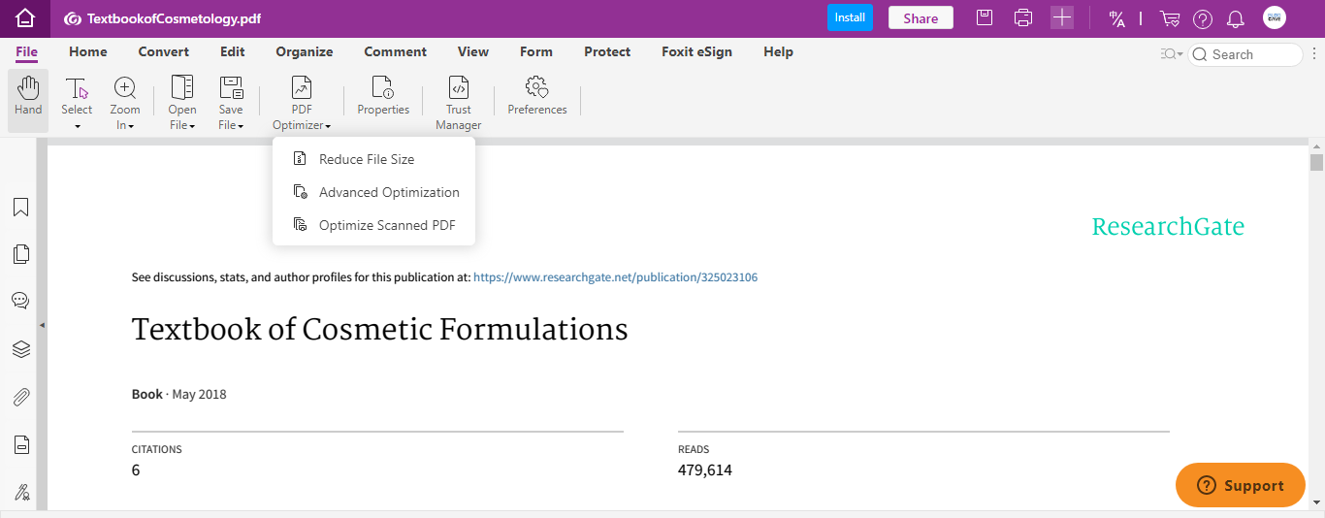Screen dimensions: 1325x518
Task: Expand the Select tool dropdown
Action: (77, 126)
